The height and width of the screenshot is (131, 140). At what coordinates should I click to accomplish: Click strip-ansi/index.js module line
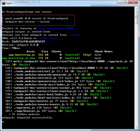click(56, 85)
